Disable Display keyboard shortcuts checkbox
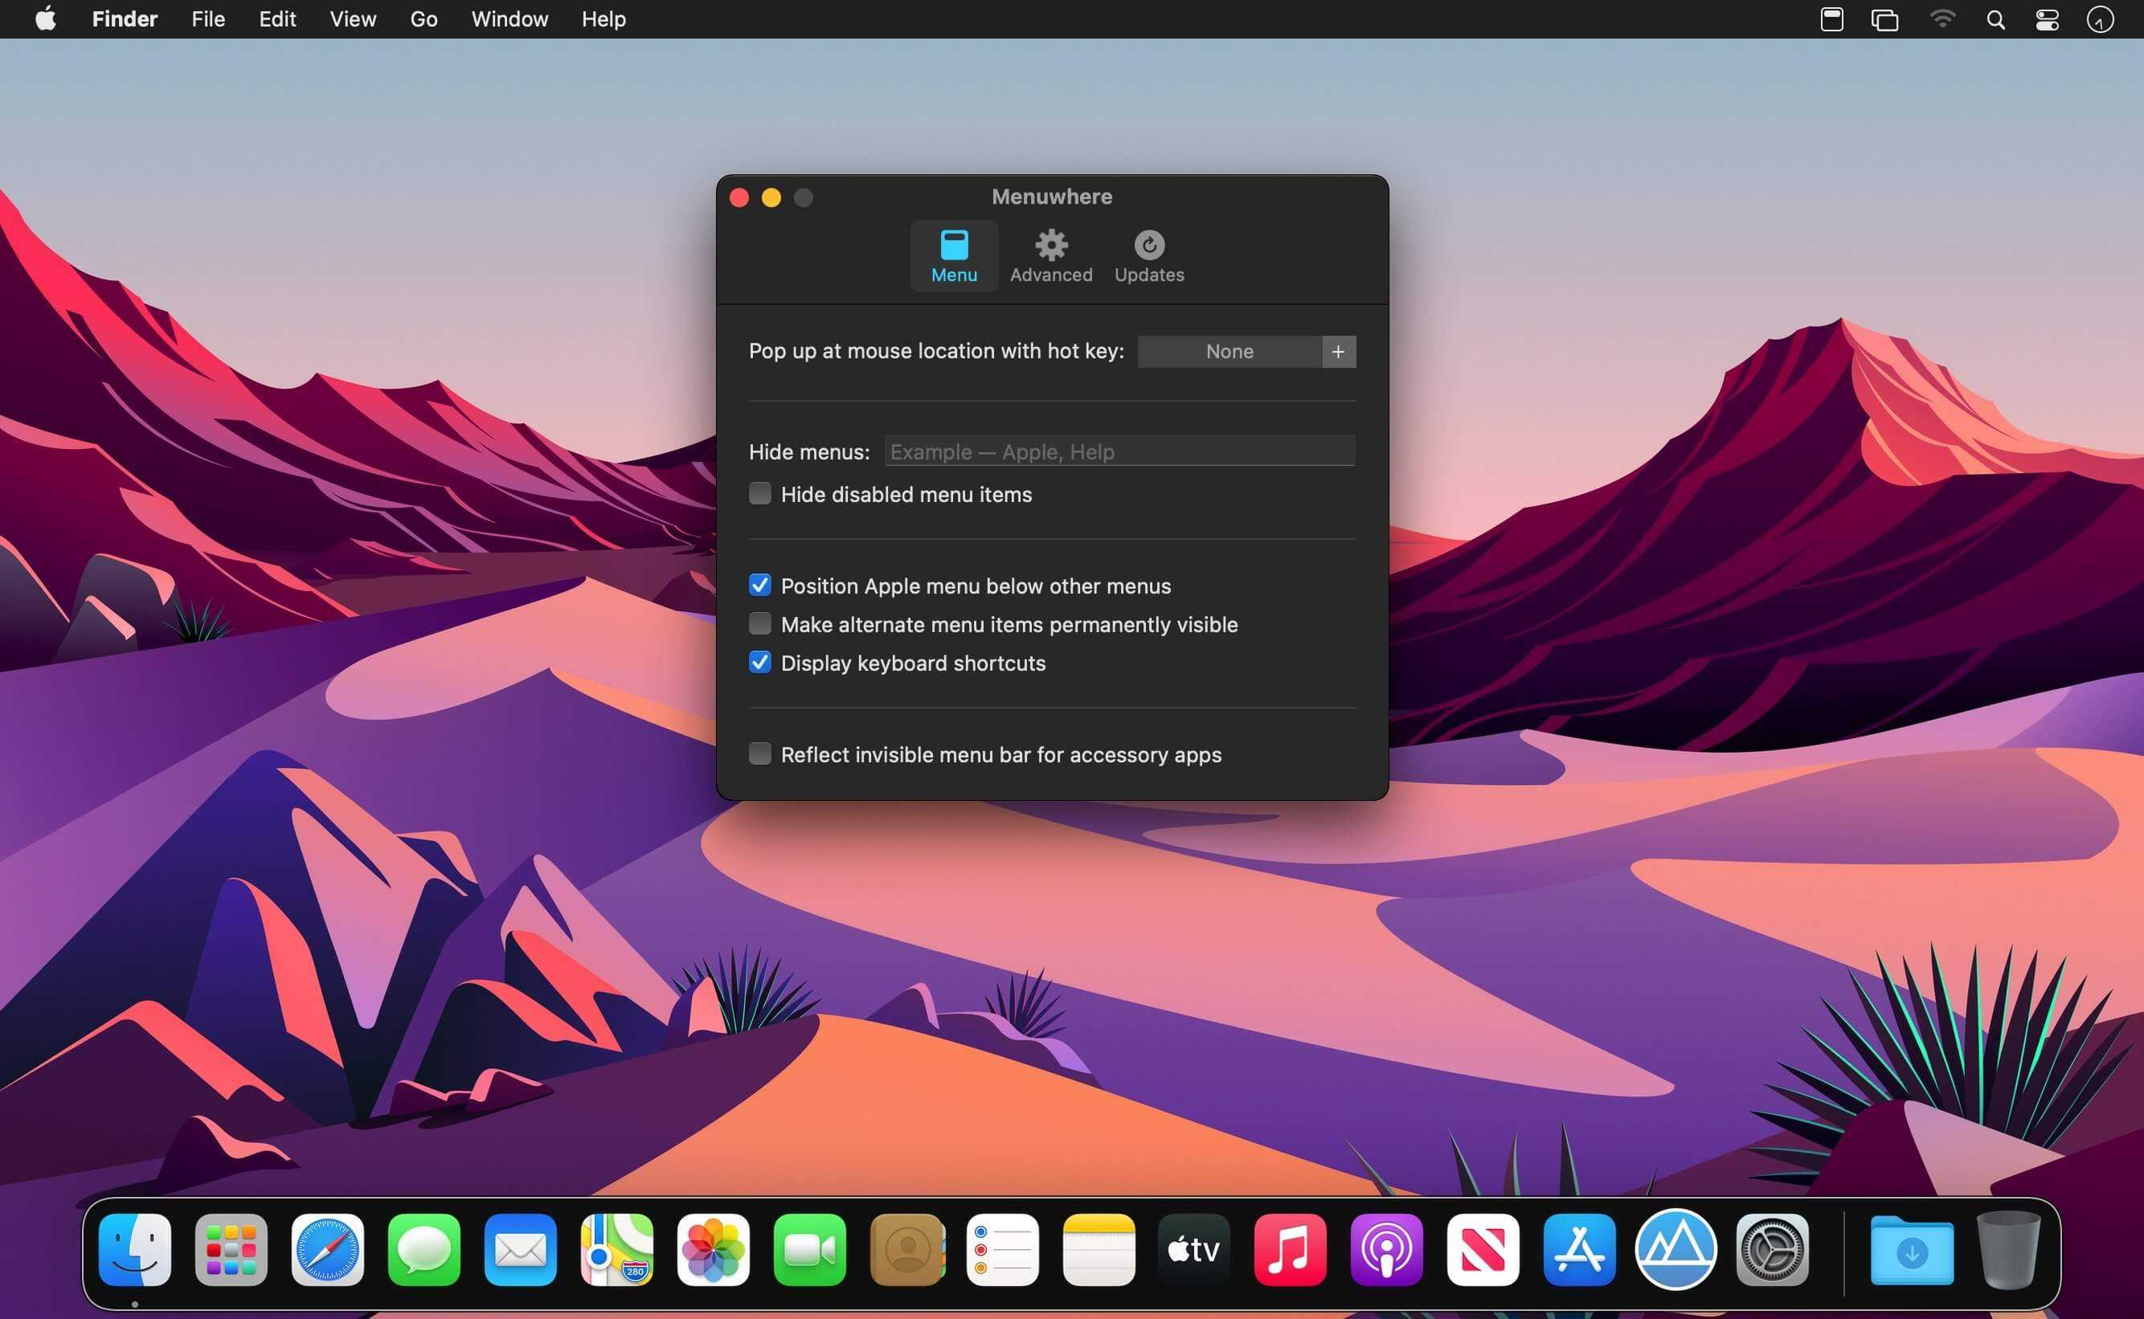2144x1319 pixels. click(x=759, y=663)
